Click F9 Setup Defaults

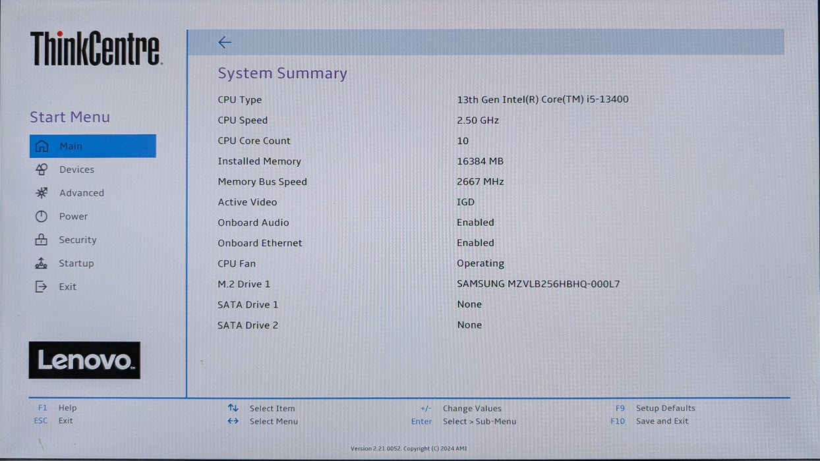click(655, 408)
